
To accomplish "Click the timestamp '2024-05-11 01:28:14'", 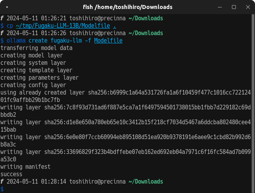I will (x=36, y=181).
